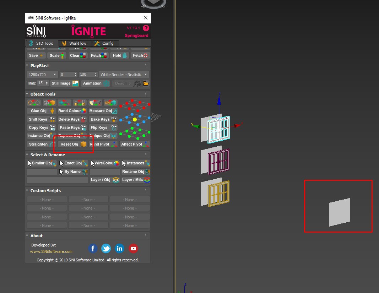Click the Animation playblast button

(x=96, y=83)
